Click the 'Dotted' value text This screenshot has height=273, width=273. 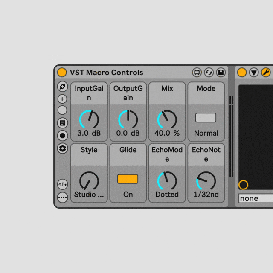pyautogui.click(x=167, y=195)
